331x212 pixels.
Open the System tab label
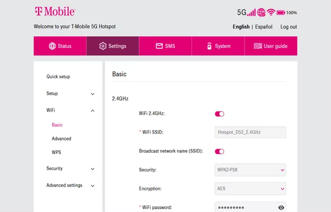click(x=223, y=46)
